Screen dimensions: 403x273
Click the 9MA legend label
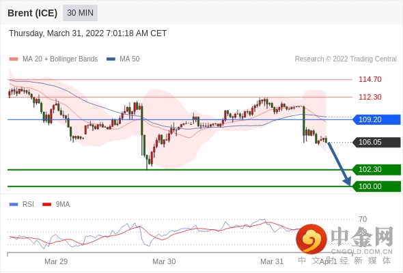[63, 205]
